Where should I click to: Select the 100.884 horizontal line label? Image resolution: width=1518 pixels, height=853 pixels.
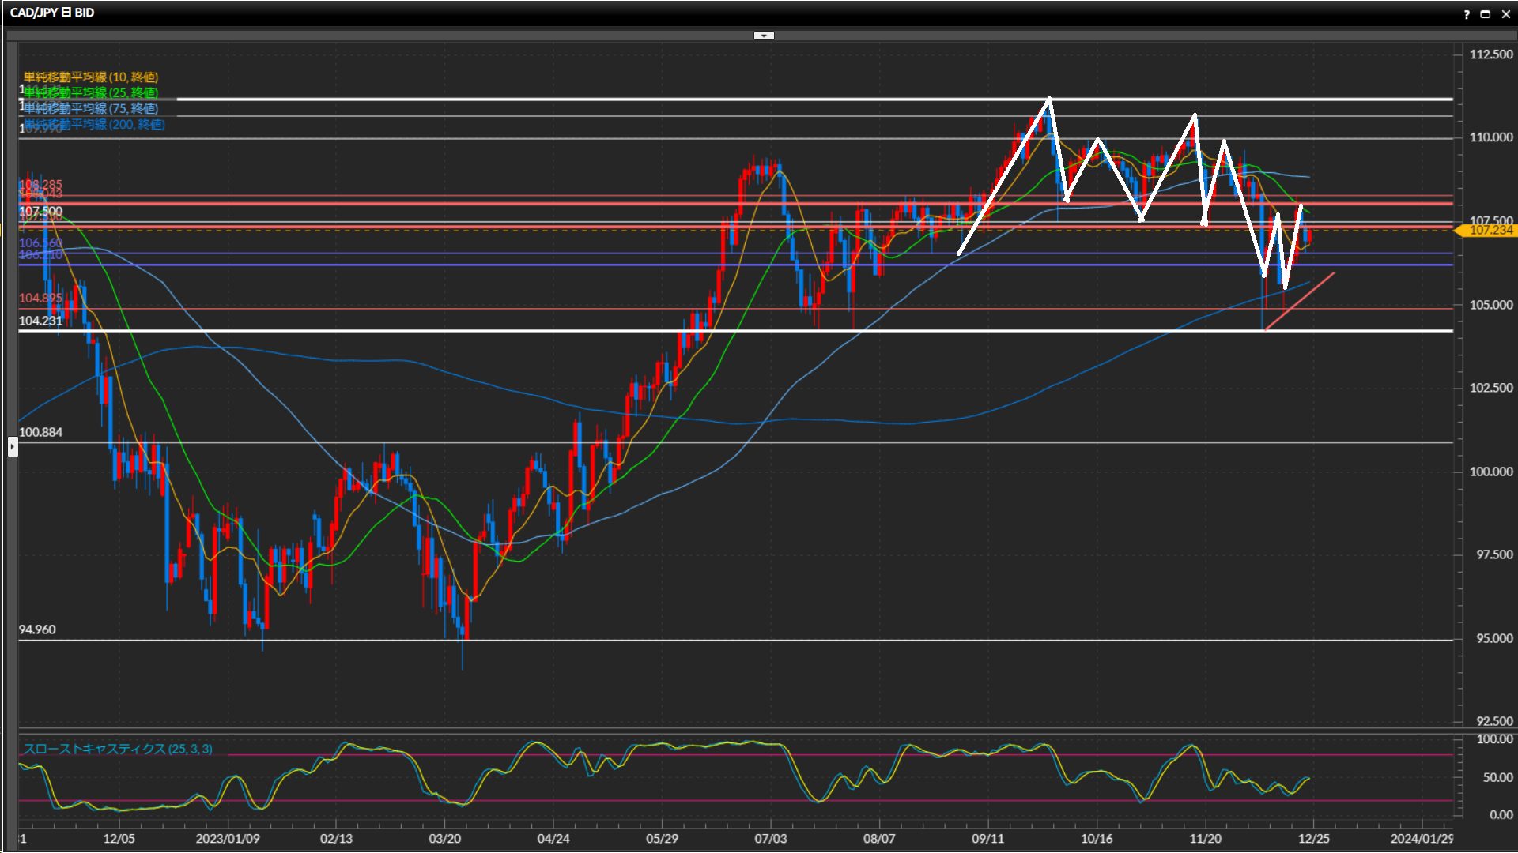pyautogui.click(x=40, y=432)
